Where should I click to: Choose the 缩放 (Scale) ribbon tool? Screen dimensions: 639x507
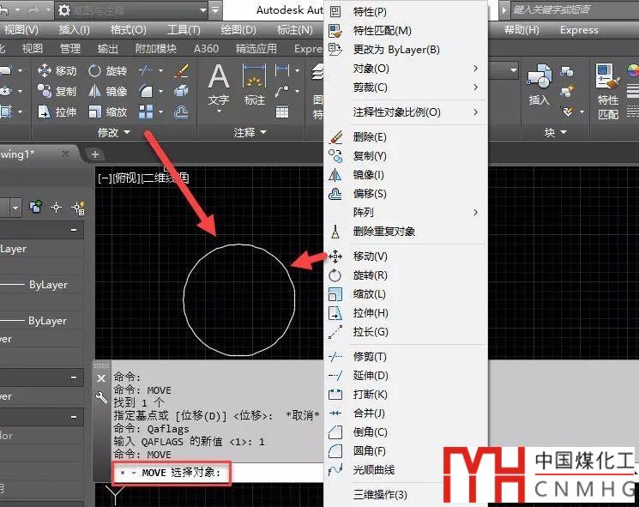pyautogui.click(x=107, y=112)
